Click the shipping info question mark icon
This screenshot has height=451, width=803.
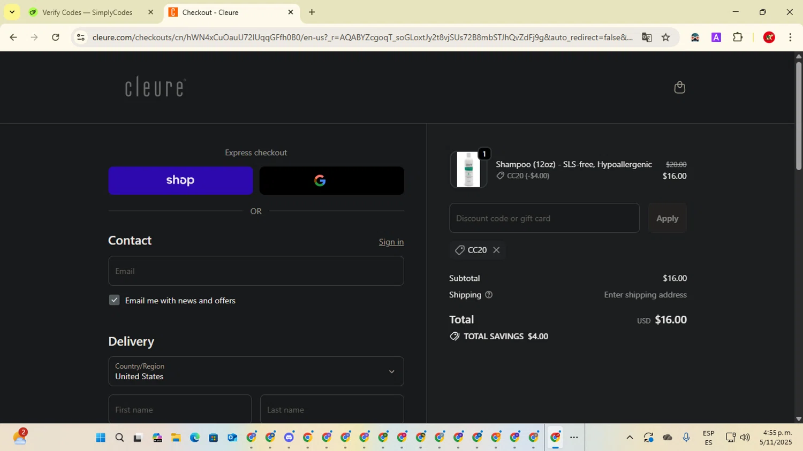pos(488,295)
